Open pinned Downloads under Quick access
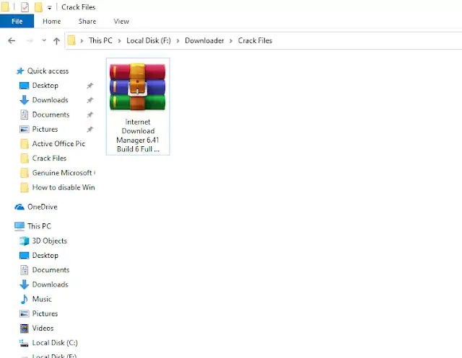The width and height of the screenshot is (462, 358). (x=50, y=100)
